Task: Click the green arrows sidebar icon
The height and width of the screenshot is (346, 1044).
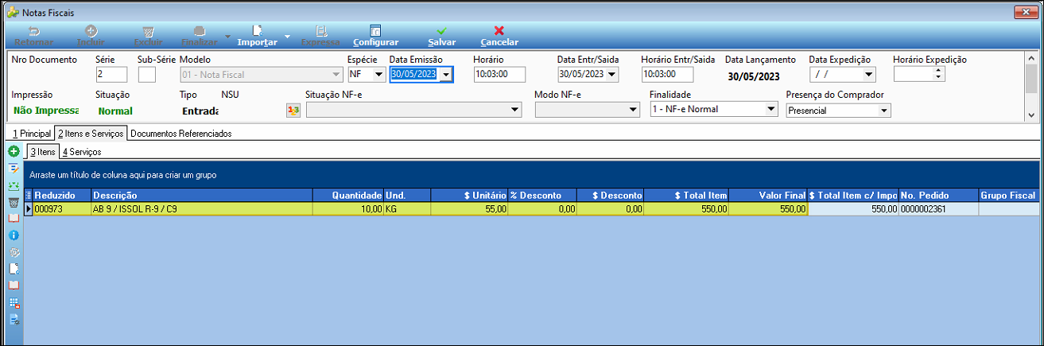Action: point(14,185)
